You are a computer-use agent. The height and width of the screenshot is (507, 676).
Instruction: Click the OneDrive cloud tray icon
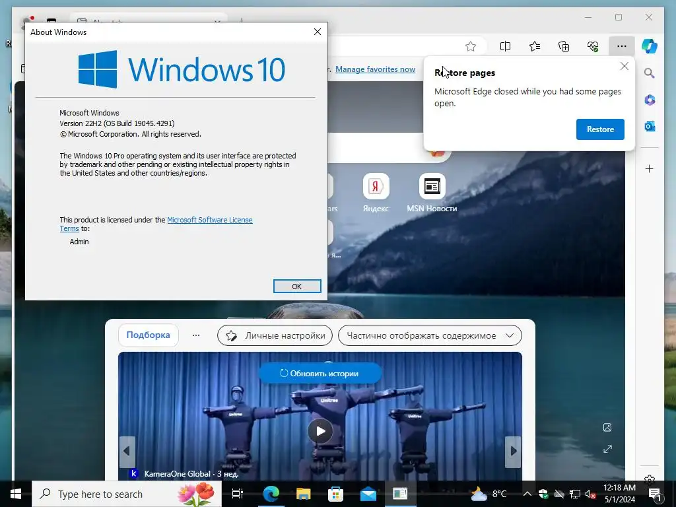point(559,494)
